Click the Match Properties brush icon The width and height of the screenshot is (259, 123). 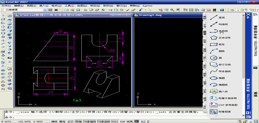[134, 10]
